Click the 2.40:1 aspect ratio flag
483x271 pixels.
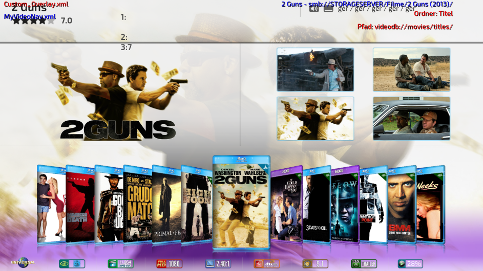[218, 264]
